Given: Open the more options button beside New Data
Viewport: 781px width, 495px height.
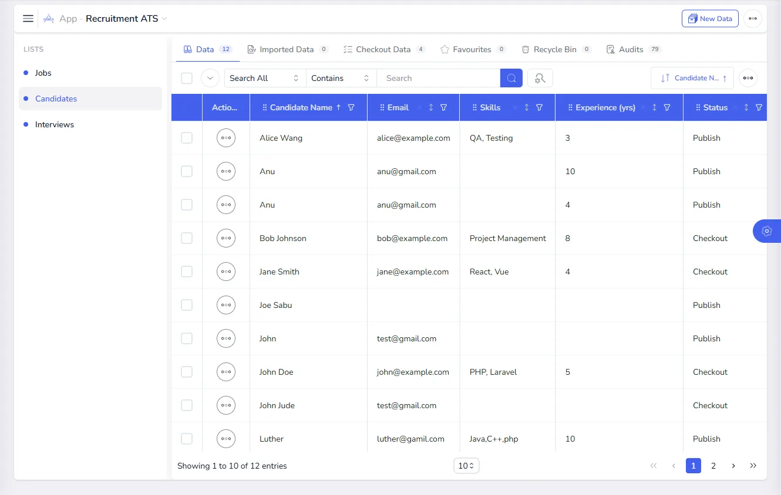Looking at the screenshot, I should coord(753,18).
